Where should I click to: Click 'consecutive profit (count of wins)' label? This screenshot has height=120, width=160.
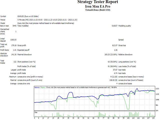[30, 80]
